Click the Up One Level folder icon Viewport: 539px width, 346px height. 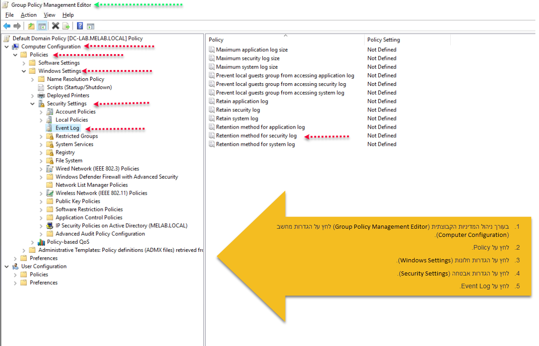point(31,26)
